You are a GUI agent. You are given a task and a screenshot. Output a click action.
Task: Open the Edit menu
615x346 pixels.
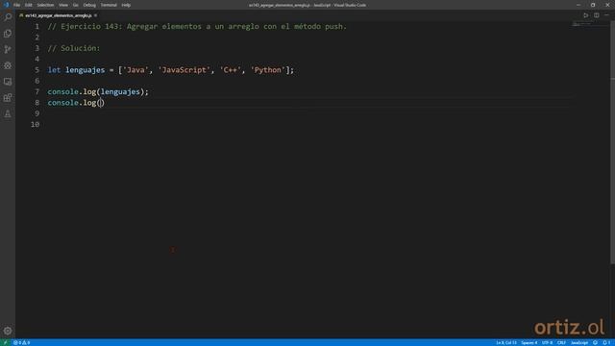28,5
